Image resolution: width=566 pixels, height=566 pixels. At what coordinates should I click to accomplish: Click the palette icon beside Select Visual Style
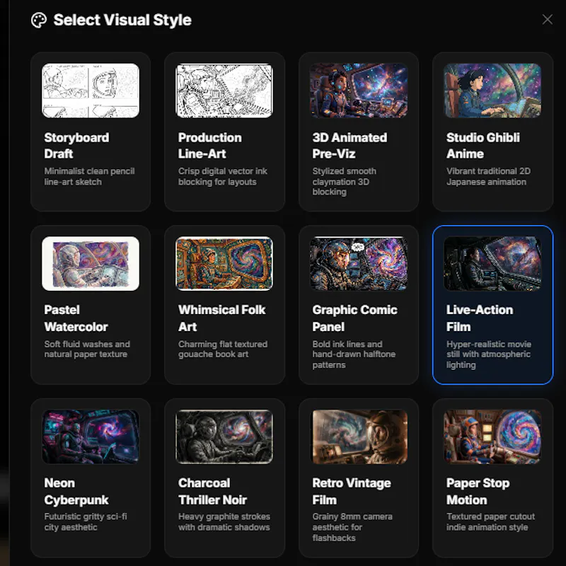pos(39,21)
